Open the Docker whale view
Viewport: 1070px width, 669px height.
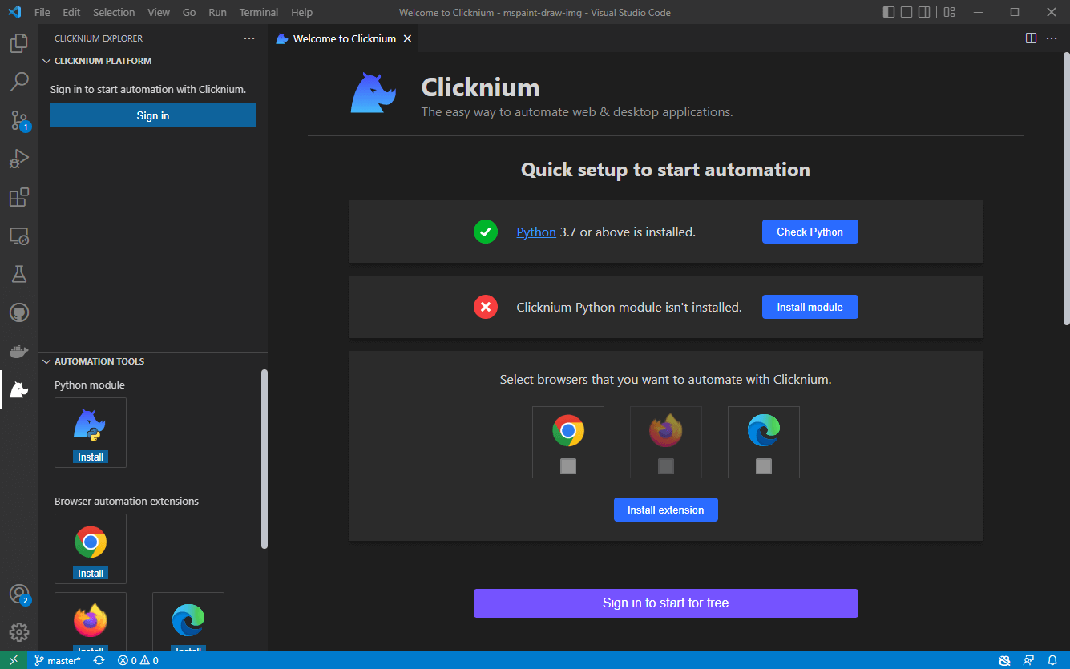19,351
